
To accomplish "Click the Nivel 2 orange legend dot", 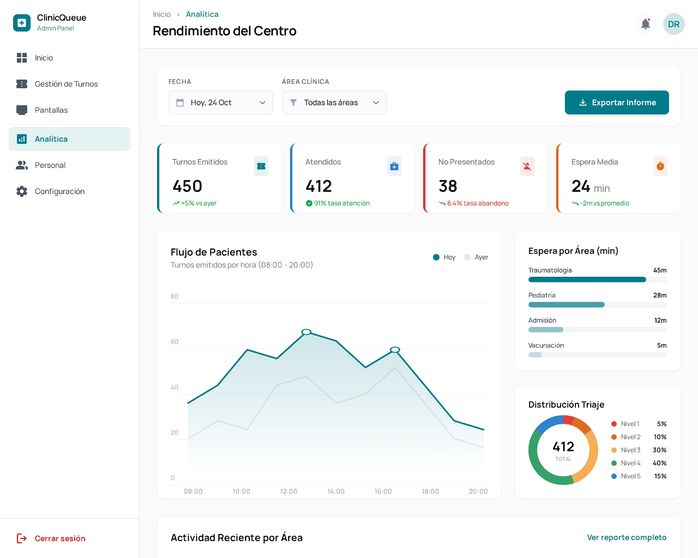I will [x=614, y=437].
